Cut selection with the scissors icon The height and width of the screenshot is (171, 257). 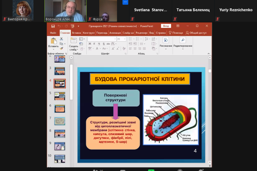click(61, 39)
